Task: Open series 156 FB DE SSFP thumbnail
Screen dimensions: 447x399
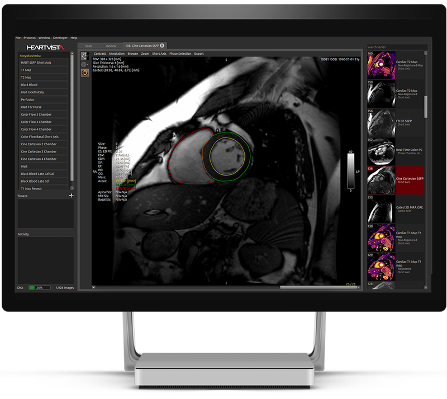Action: tap(381, 123)
